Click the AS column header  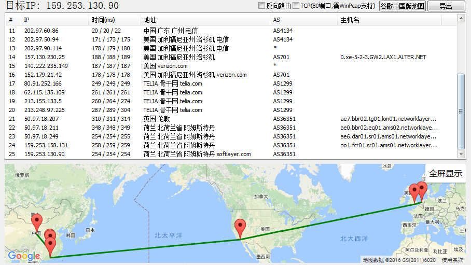click(277, 20)
